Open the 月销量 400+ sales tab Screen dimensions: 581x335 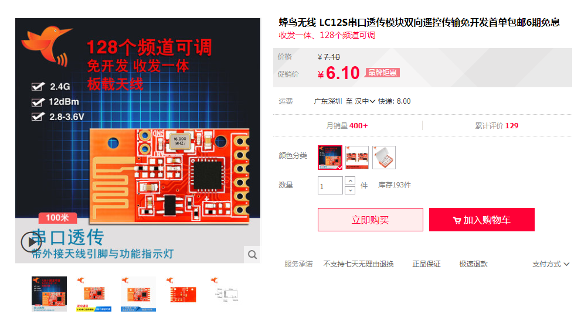[347, 126]
